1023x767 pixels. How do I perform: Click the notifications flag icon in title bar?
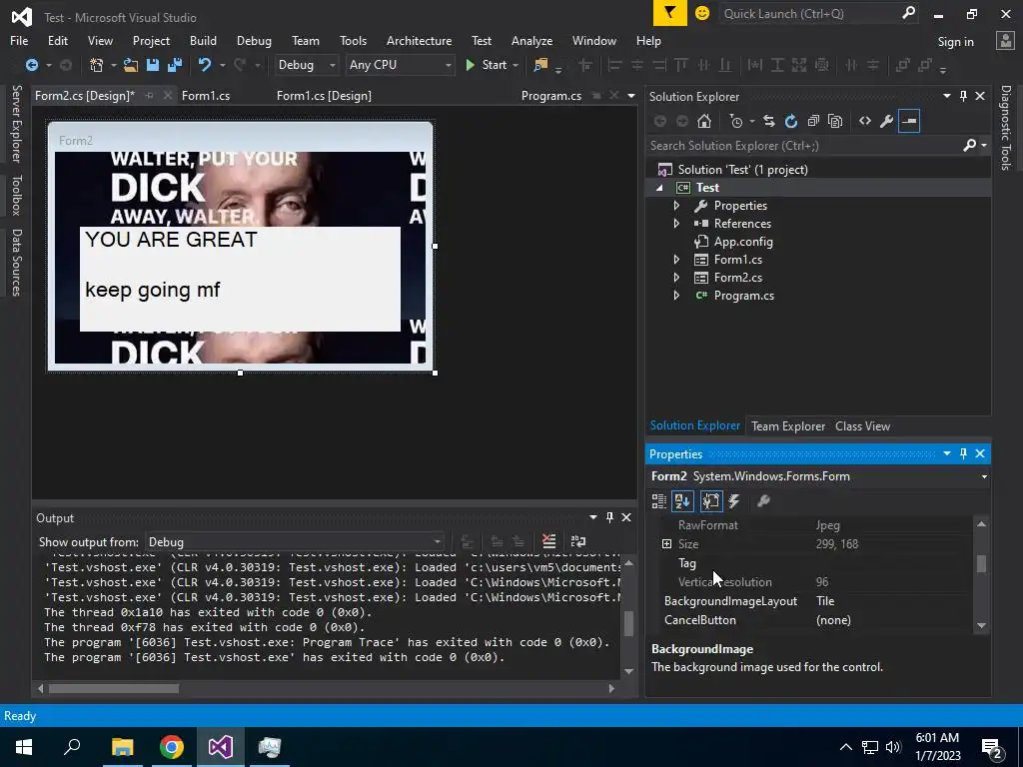coord(670,13)
